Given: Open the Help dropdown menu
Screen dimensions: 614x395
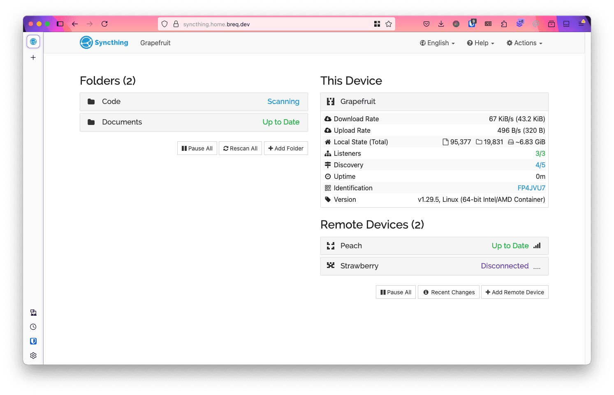Looking at the screenshot, I should point(480,43).
